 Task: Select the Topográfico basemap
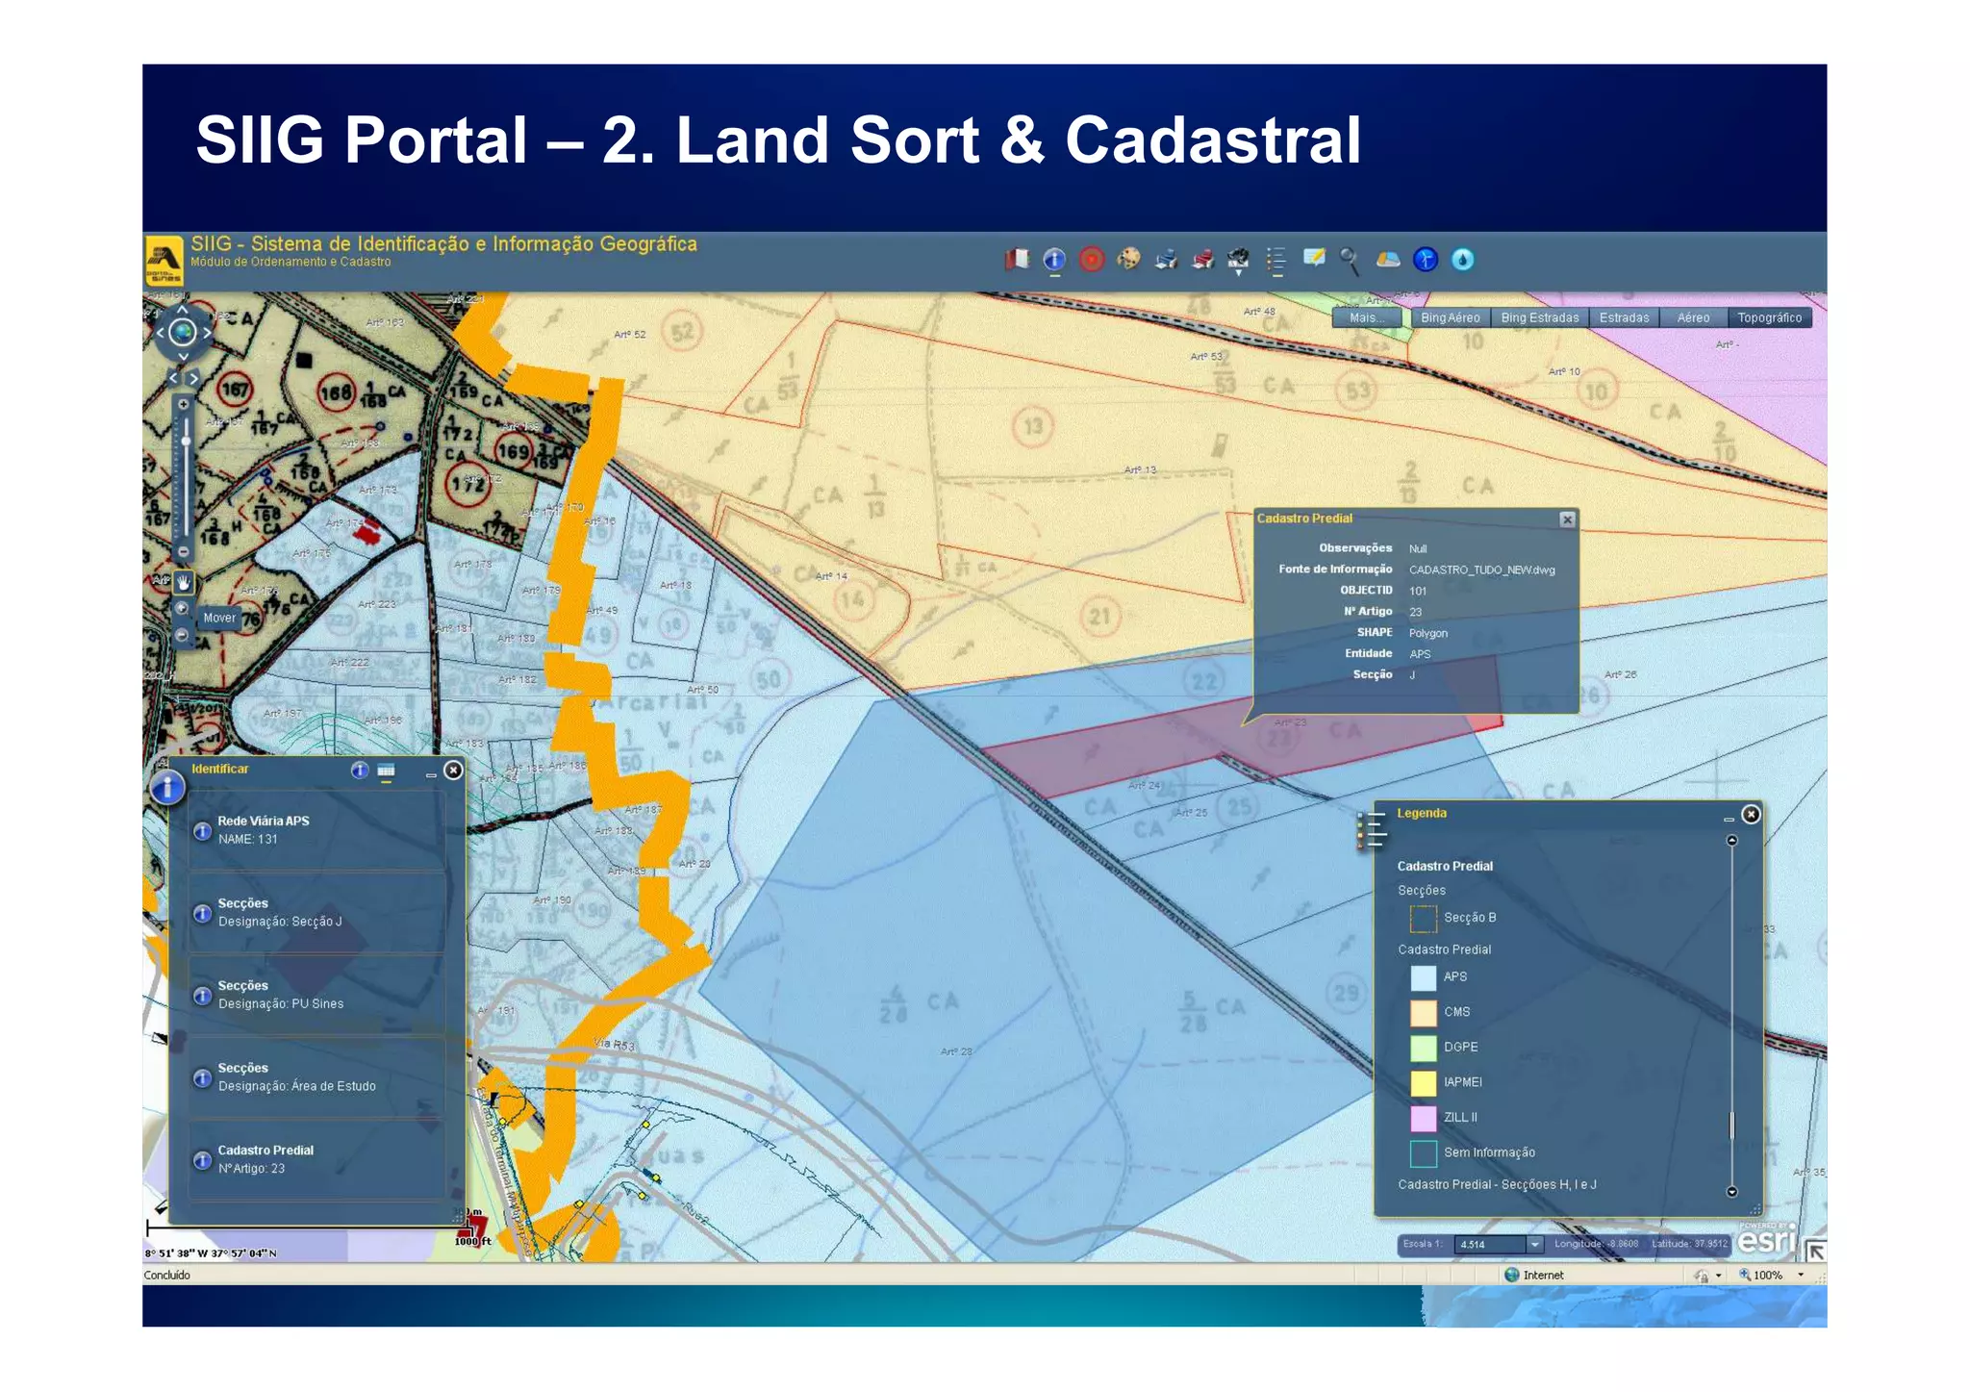(x=1769, y=317)
